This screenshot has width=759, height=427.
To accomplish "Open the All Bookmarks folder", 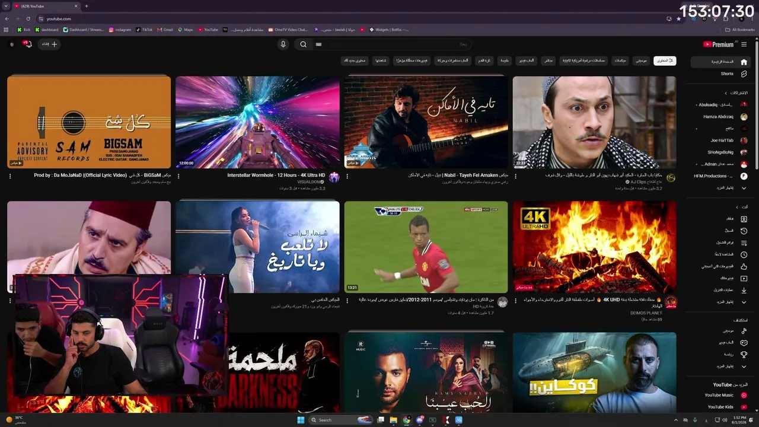I will tap(740, 30).
